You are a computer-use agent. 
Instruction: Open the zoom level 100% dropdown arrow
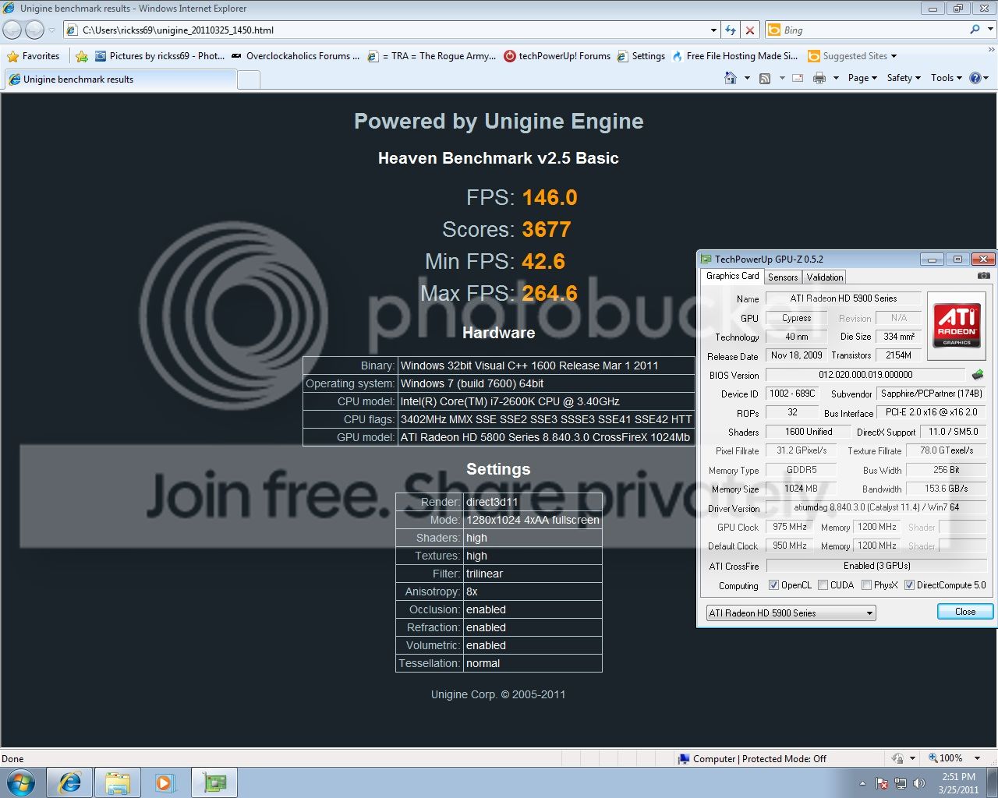pyautogui.click(x=977, y=758)
